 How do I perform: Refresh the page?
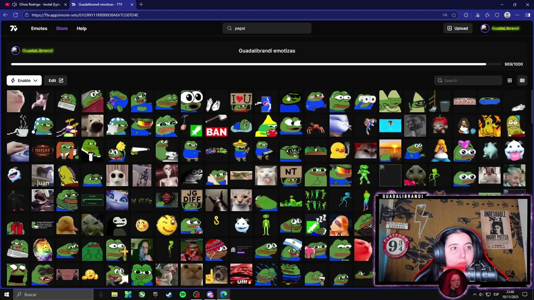click(15, 15)
